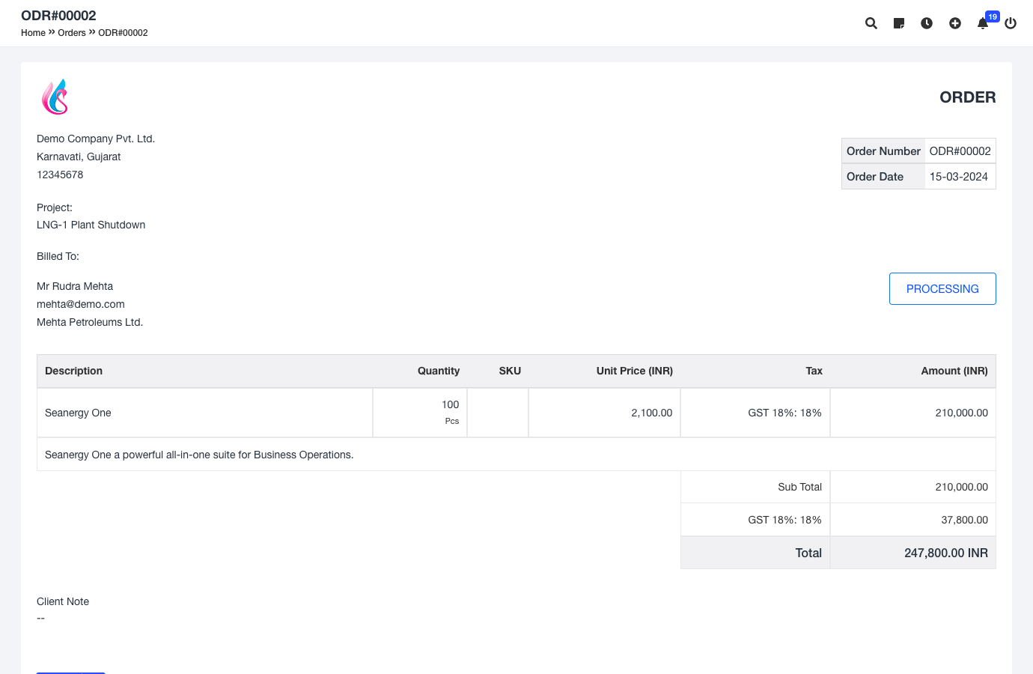Click the clock timer icon
This screenshot has width=1033, height=674.
pos(927,23)
